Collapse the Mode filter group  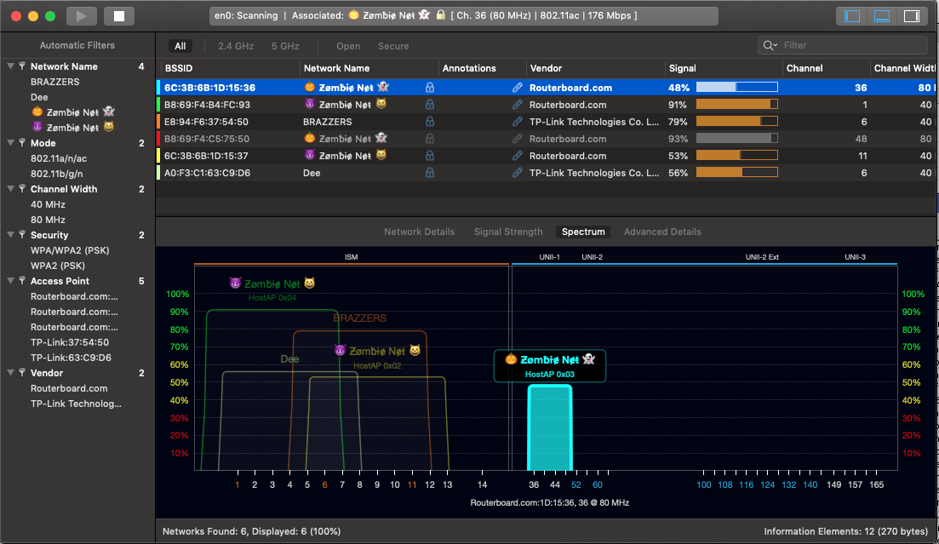tap(10, 143)
